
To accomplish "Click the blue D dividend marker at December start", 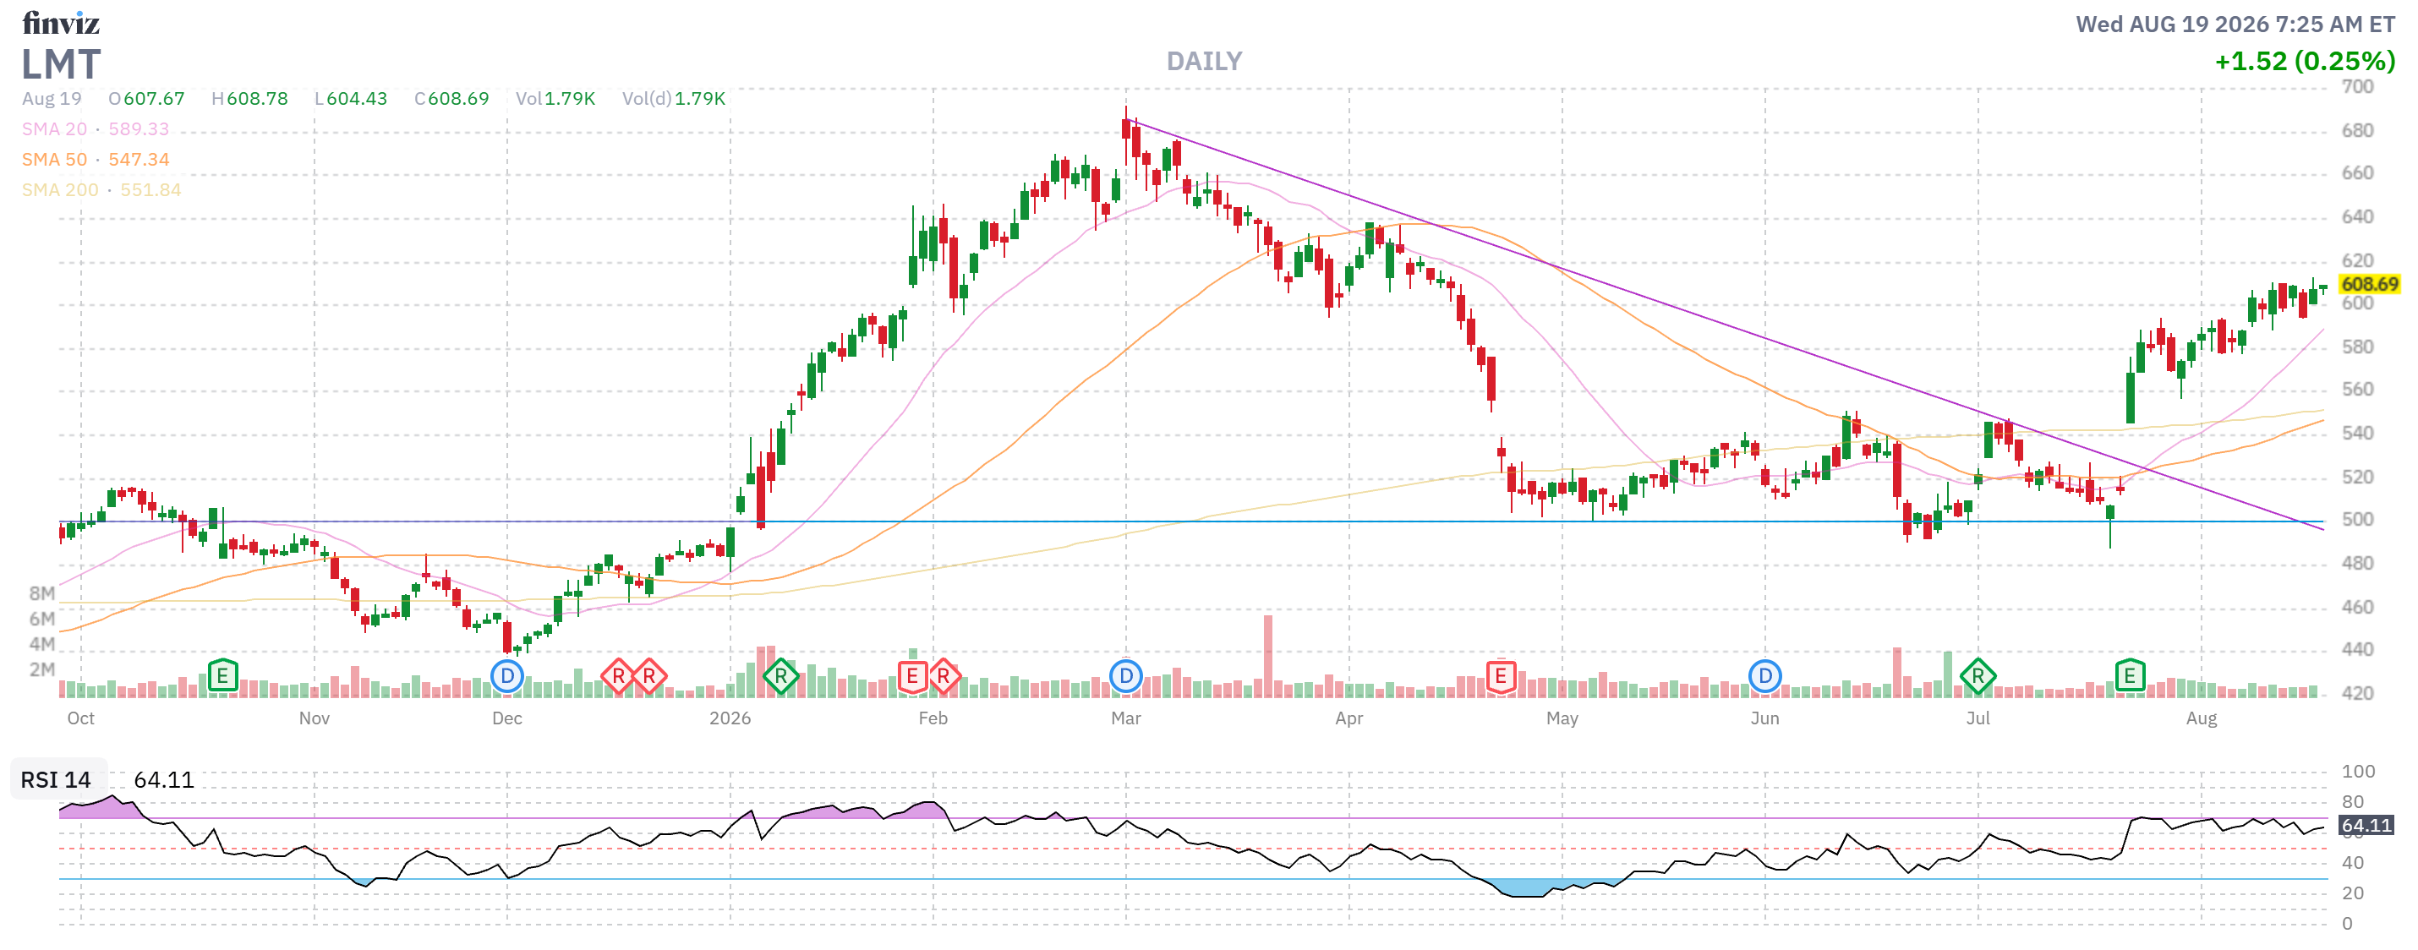I will point(507,676).
